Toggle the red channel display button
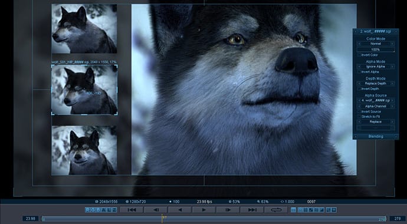407x224 pixels. (x=88, y=210)
